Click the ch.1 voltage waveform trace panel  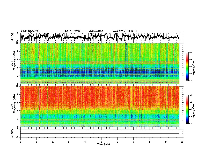point(101,37)
